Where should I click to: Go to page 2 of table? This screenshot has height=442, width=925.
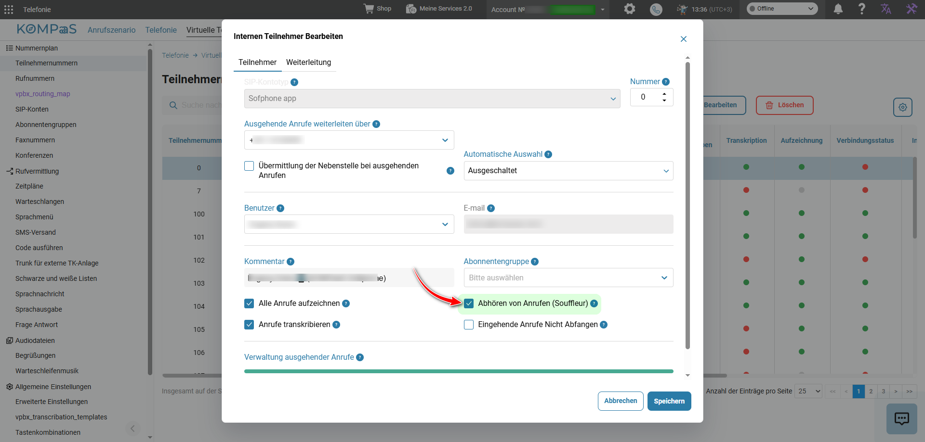[x=871, y=391]
